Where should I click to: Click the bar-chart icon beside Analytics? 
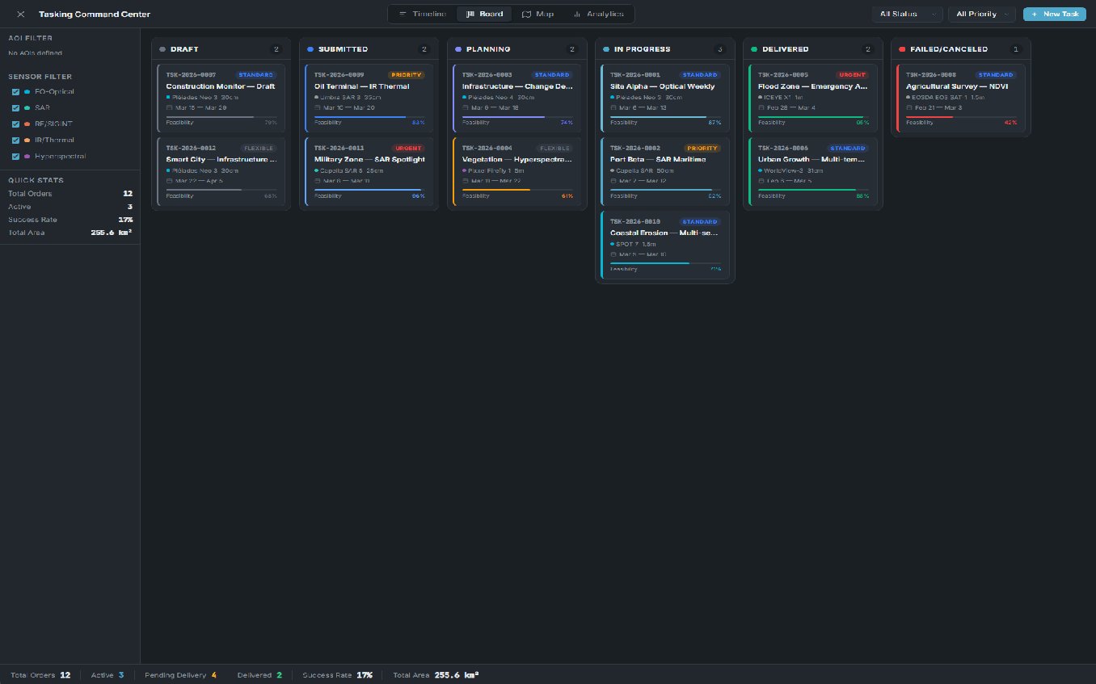576,14
